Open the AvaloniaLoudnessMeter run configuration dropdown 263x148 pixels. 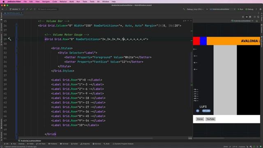coord(223,9)
